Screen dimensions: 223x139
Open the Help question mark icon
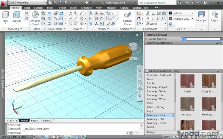[205, 3]
